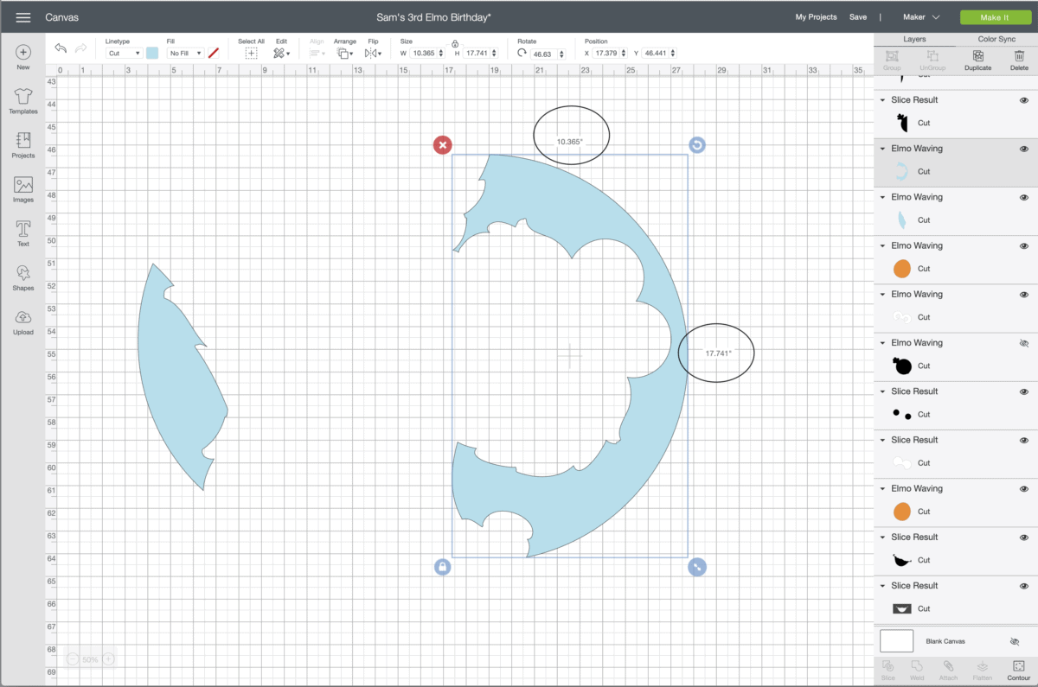
Task: Select the Text tool
Action: point(22,232)
